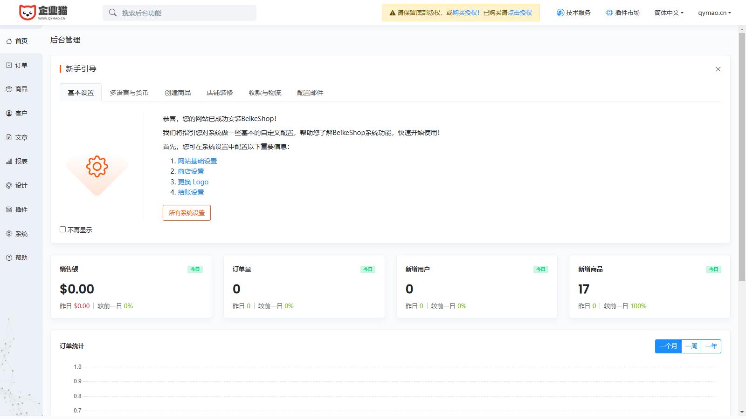The width and height of the screenshot is (746, 419).
Task: Open Plugins via the store icon
Action: (x=9, y=209)
